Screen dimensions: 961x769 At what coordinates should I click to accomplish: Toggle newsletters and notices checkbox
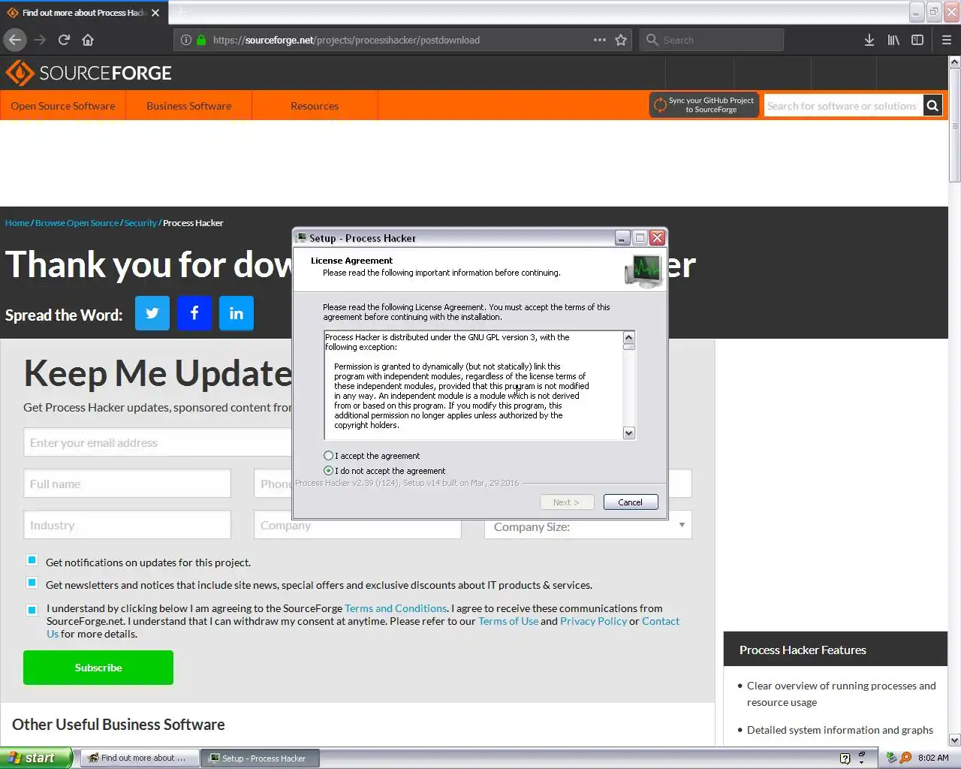click(x=32, y=582)
